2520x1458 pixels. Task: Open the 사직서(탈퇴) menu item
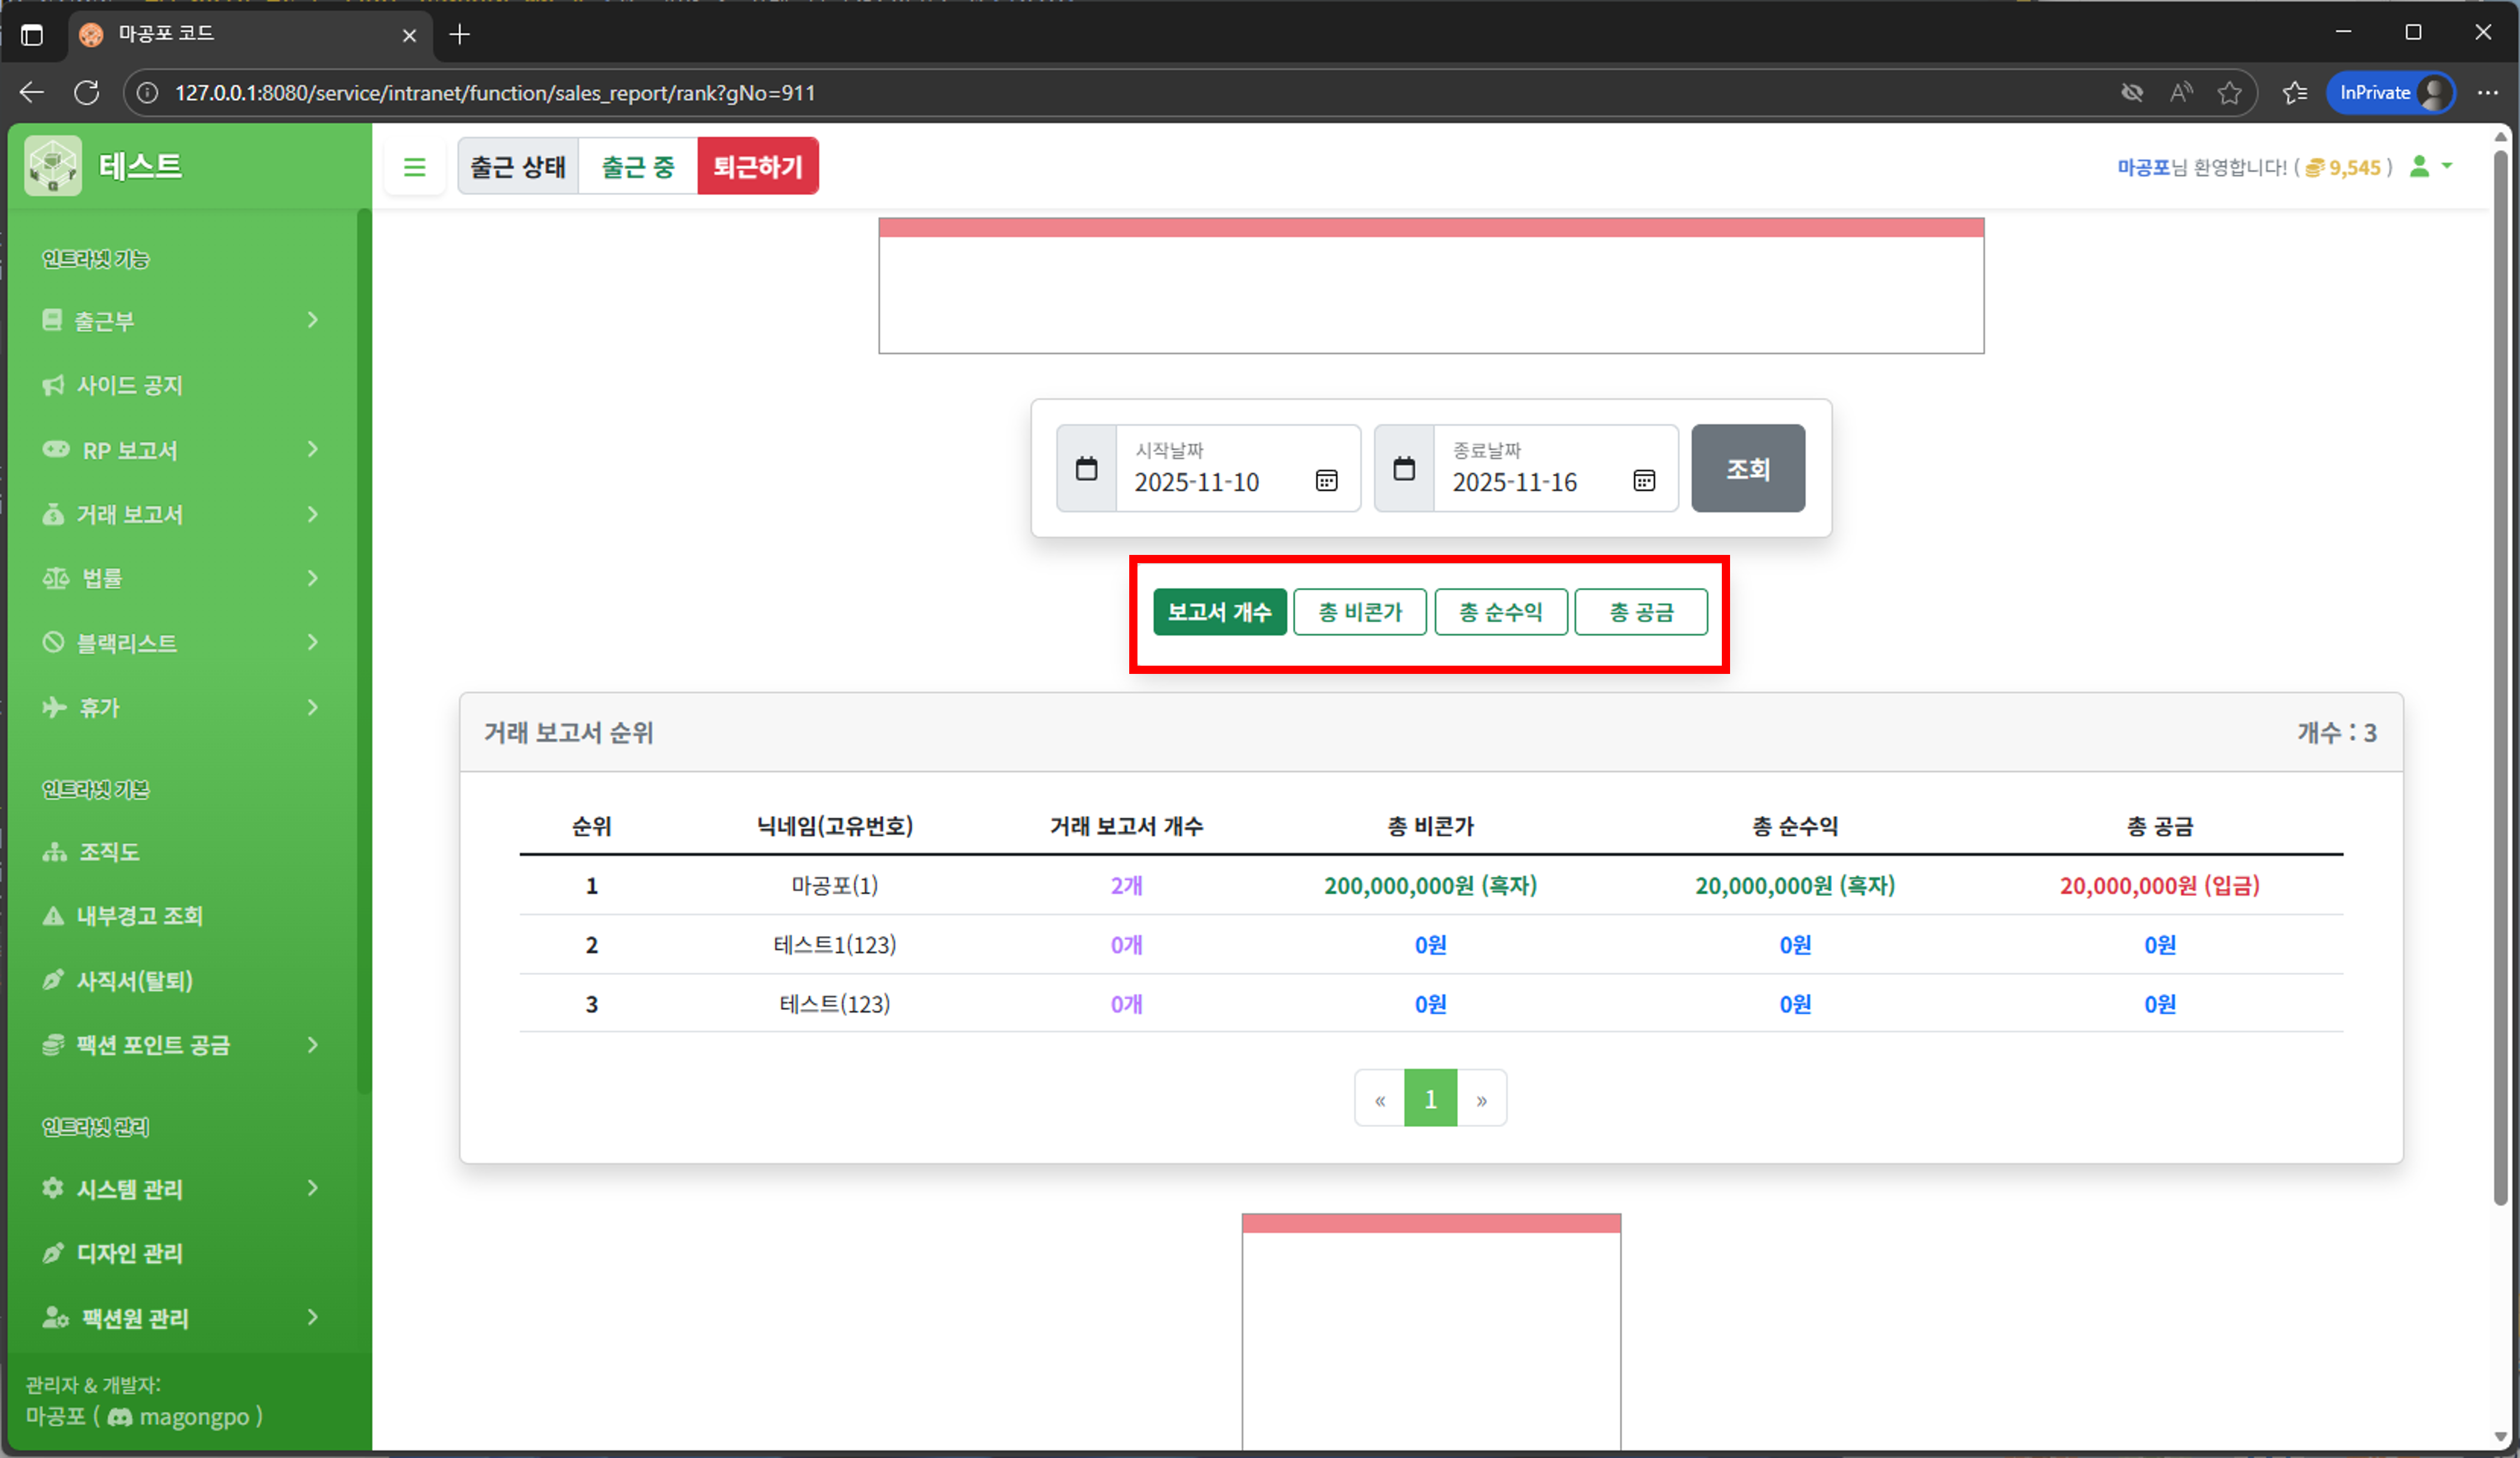click(x=134, y=981)
